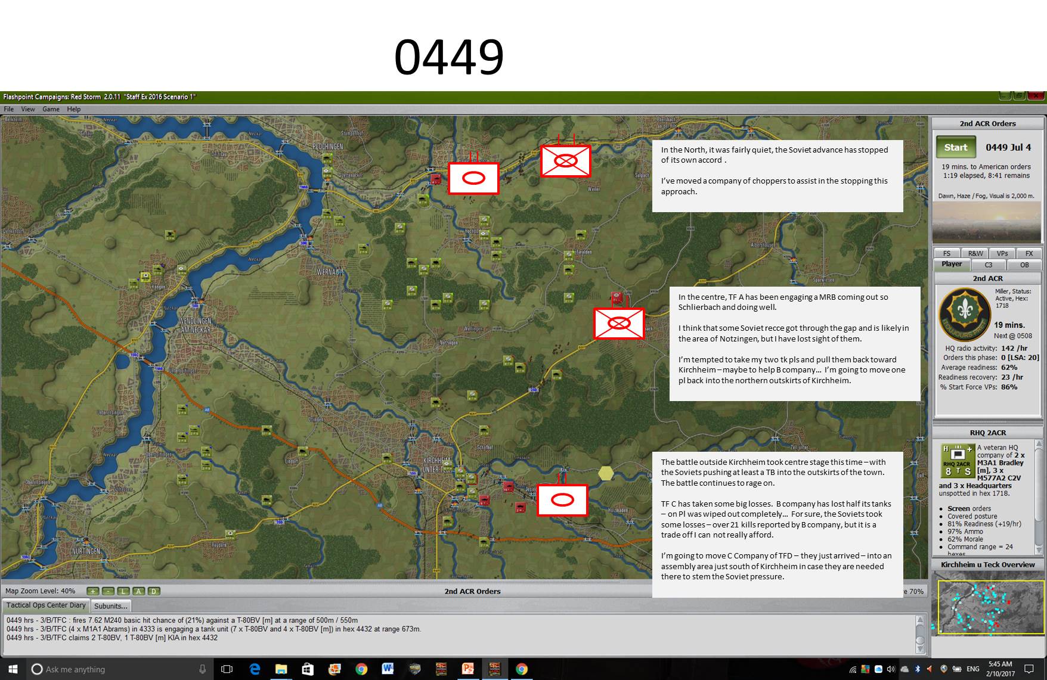The image size is (1047, 680).
Task: Click the Bluetooth icon in system tray
Action: click(x=918, y=669)
